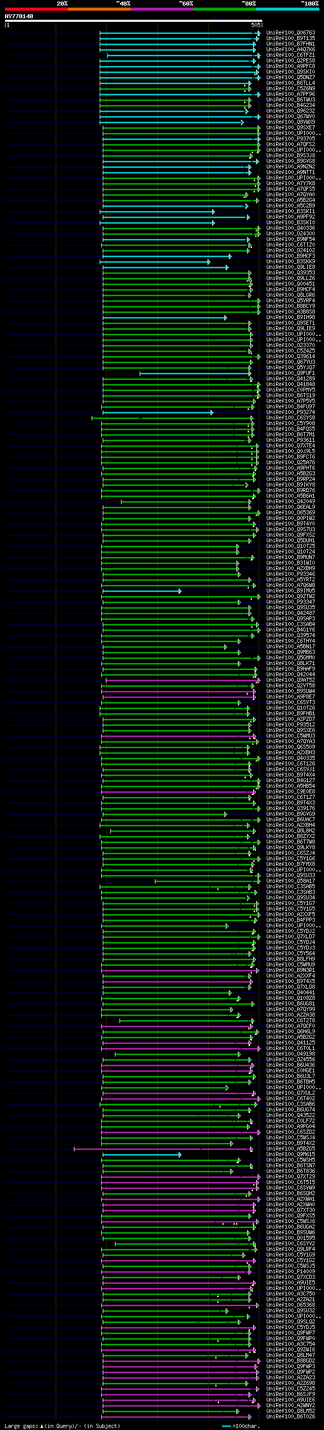
Task: Select the UniRef100_Q41125 label
Action: coord(291,1042)
